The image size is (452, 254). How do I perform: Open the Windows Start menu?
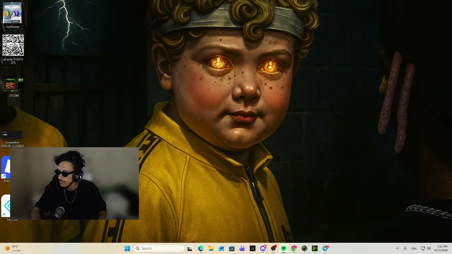(x=127, y=248)
